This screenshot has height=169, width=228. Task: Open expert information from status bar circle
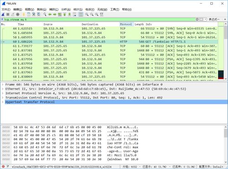click(x=3, y=167)
